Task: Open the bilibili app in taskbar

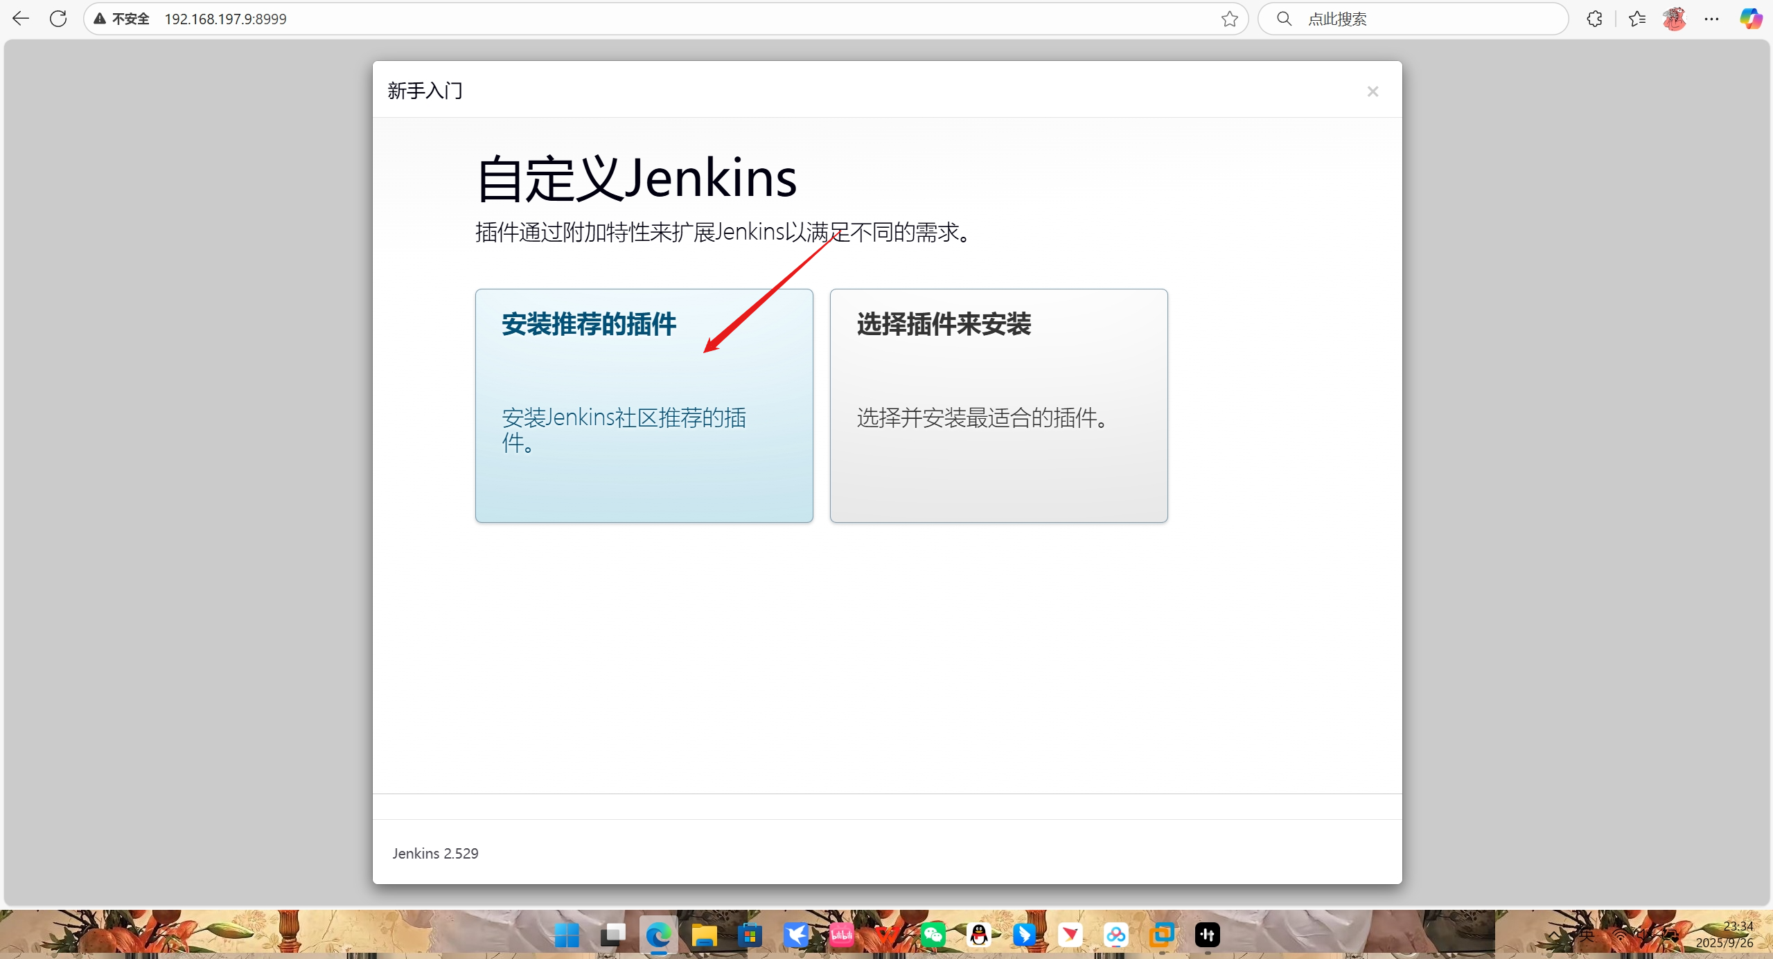Action: pos(841,935)
